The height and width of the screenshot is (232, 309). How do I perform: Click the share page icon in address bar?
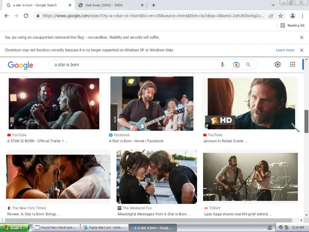coord(271,16)
